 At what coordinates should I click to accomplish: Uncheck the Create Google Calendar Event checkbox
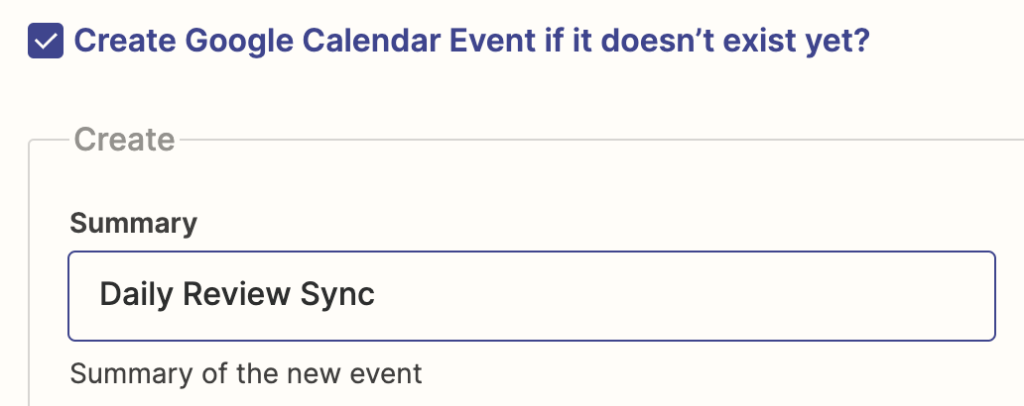click(46, 42)
